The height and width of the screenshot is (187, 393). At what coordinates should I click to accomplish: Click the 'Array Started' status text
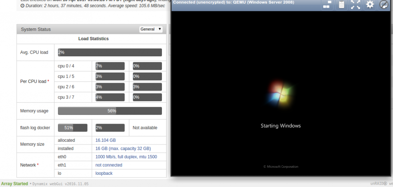point(15,184)
